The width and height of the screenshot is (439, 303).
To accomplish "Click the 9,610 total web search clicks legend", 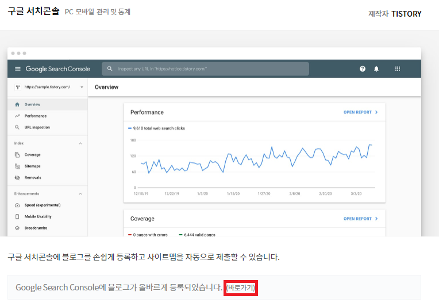I will tap(156, 129).
